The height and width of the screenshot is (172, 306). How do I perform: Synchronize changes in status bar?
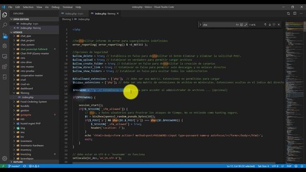24,166
